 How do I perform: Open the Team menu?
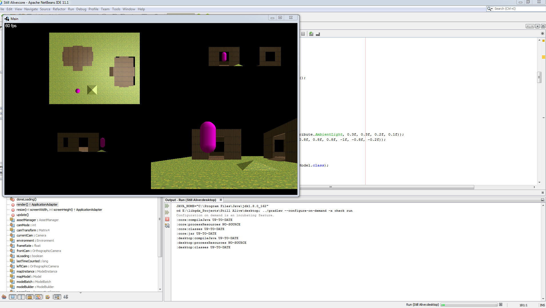[105, 9]
